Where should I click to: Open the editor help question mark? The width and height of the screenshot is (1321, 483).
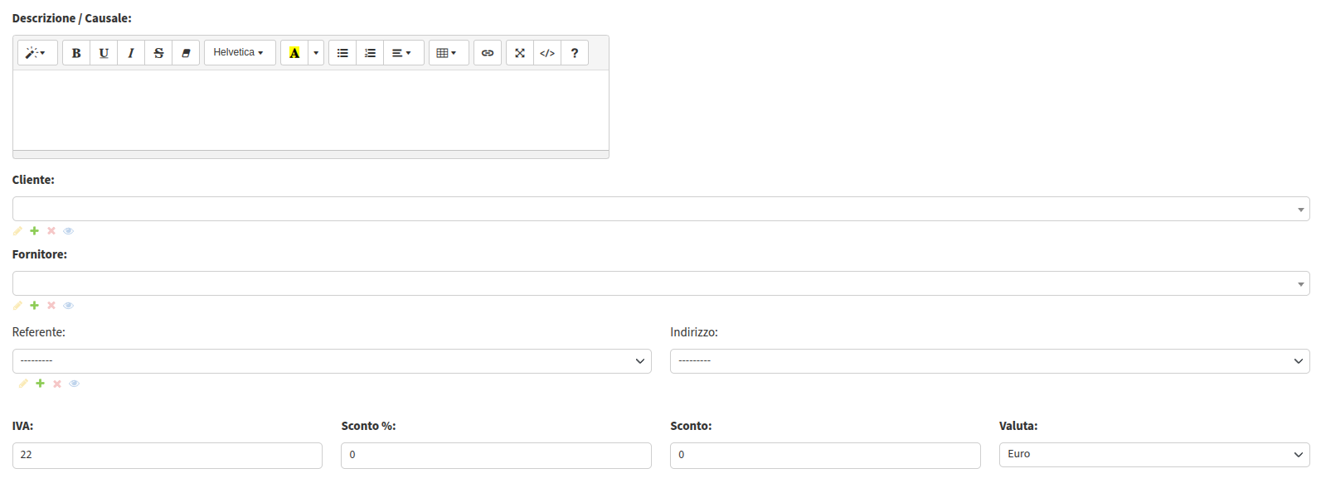pyautogui.click(x=575, y=53)
